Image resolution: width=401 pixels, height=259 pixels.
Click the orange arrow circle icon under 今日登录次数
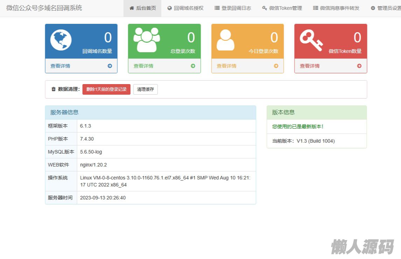276,66
